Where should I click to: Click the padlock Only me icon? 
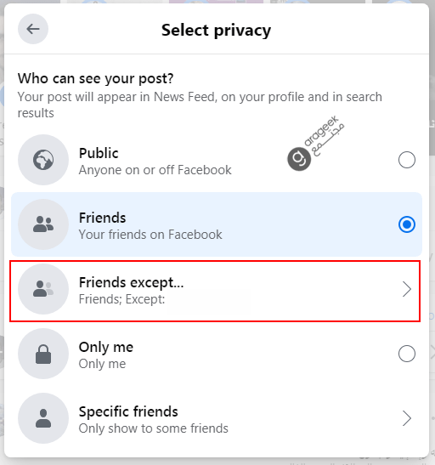(43, 354)
